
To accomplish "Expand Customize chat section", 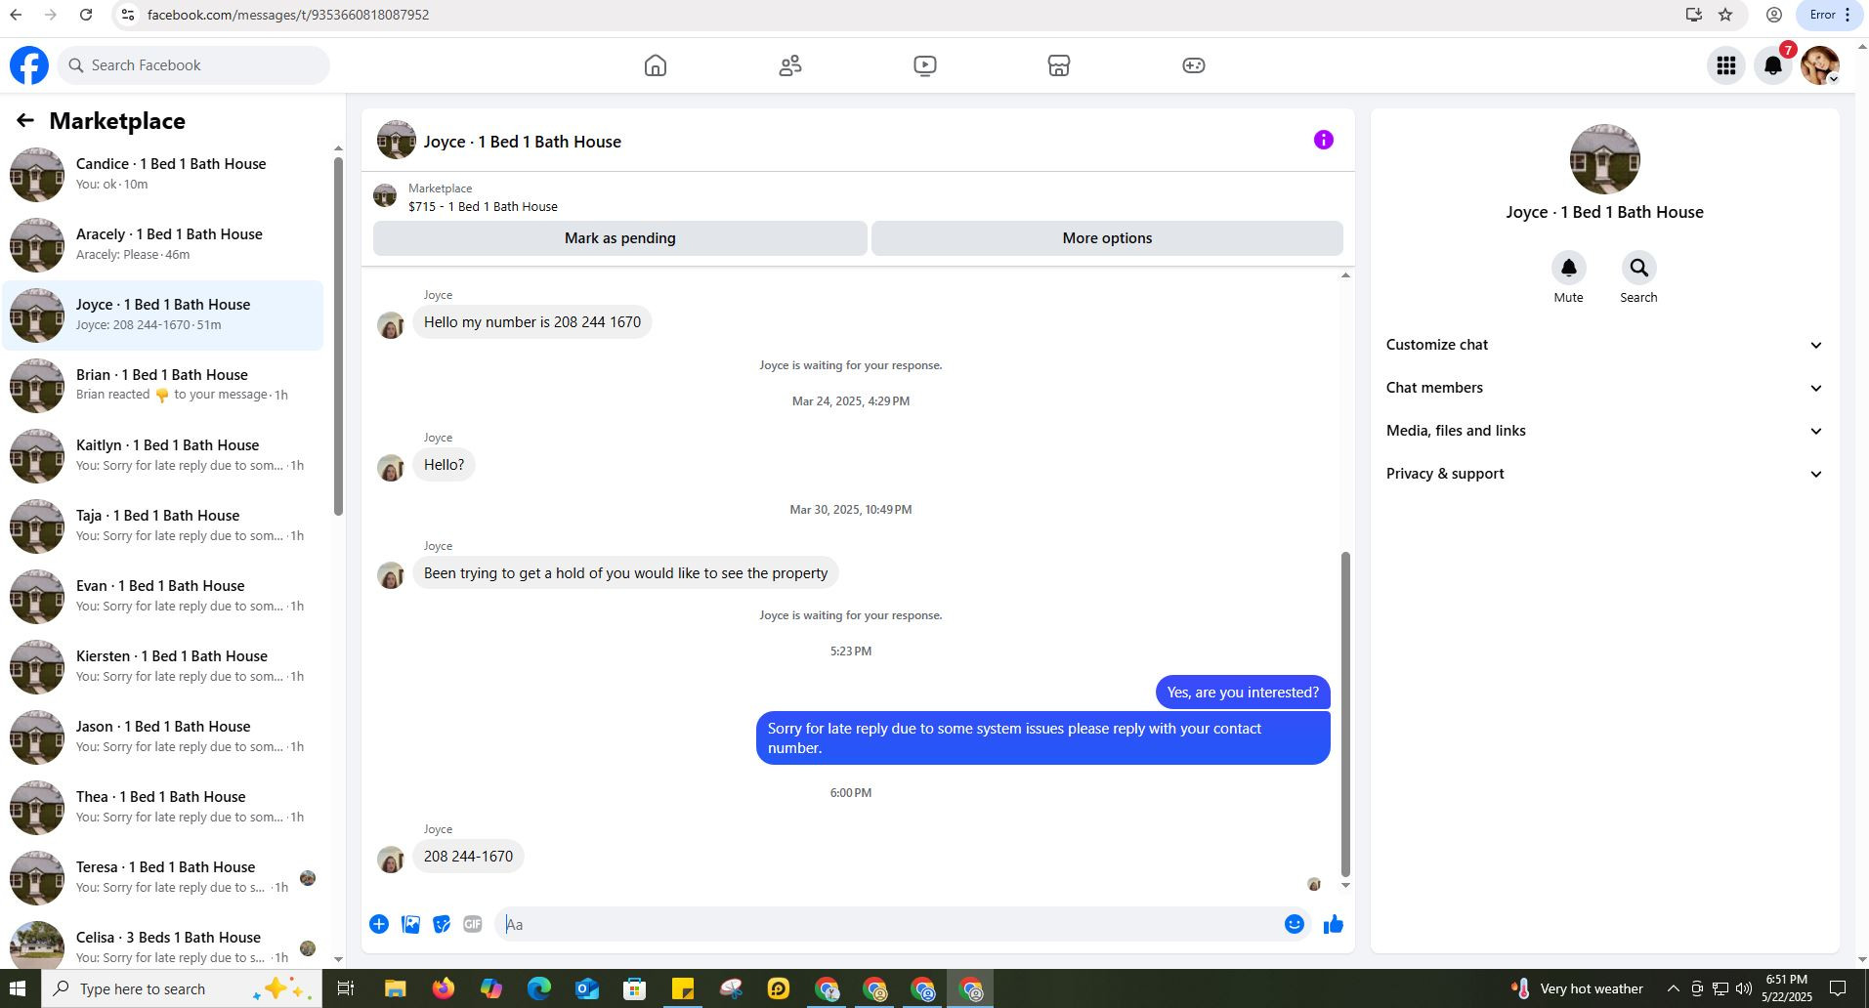I will pyautogui.click(x=1605, y=345).
